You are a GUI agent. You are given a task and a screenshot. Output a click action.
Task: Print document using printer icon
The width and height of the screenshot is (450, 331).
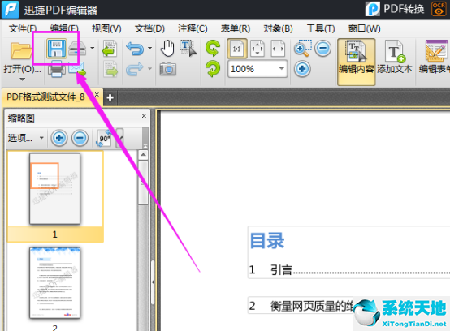tap(56, 70)
